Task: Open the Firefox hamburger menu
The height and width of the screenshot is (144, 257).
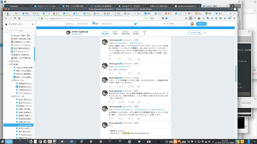Action: coord(235,18)
